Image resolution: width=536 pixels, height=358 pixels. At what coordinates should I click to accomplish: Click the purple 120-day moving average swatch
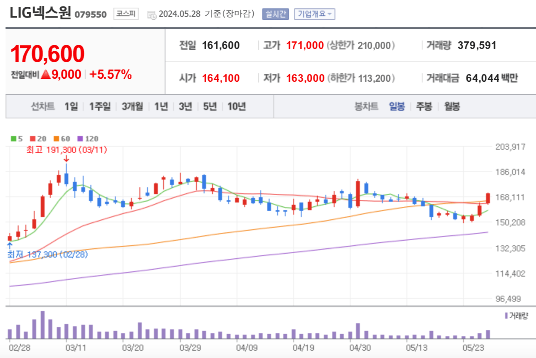(x=80, y=139)
